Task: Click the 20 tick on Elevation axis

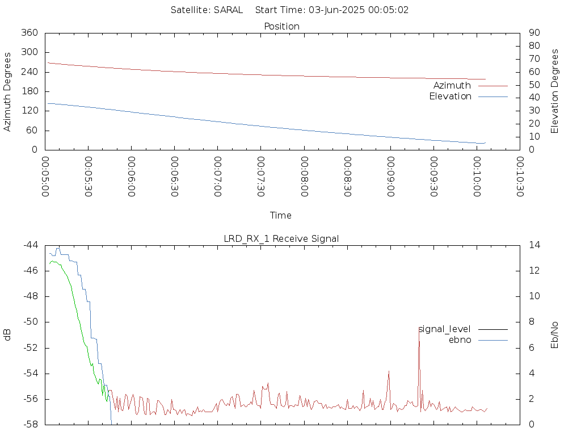Action: 534,123
